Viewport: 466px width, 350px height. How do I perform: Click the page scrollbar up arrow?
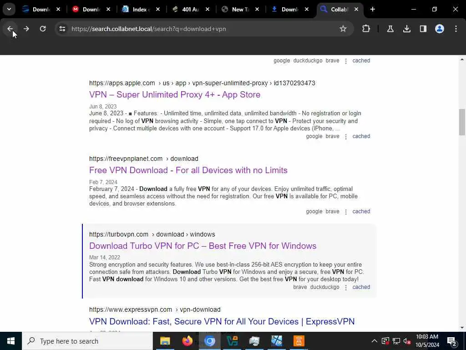[x=462, y=60]
